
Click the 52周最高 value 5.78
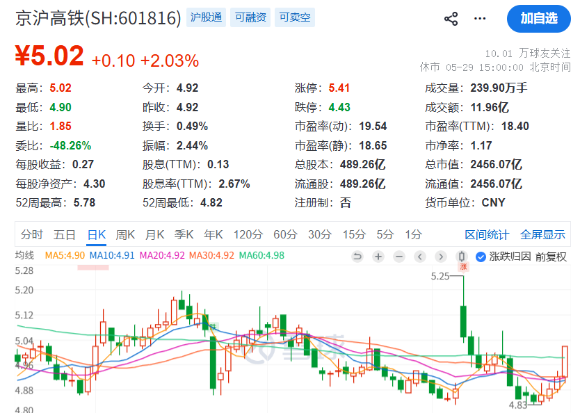point(84,202)
